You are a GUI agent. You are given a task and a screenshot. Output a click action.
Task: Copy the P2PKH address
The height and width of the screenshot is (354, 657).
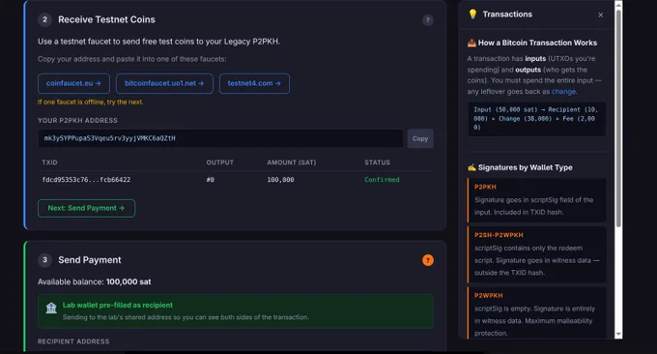point(420,138)
